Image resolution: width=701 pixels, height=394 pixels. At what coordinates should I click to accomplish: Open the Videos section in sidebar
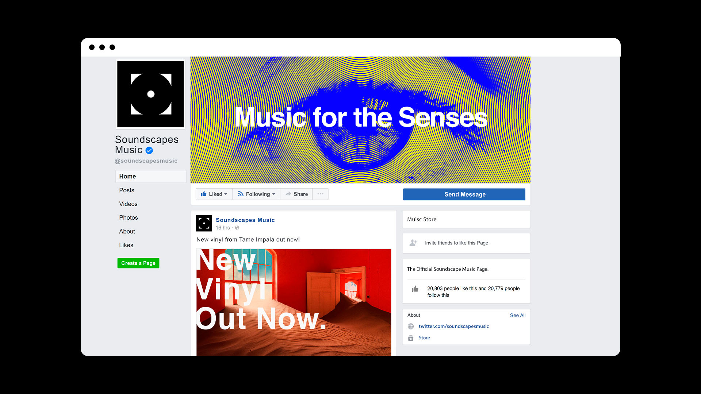[x=128, y=204]
